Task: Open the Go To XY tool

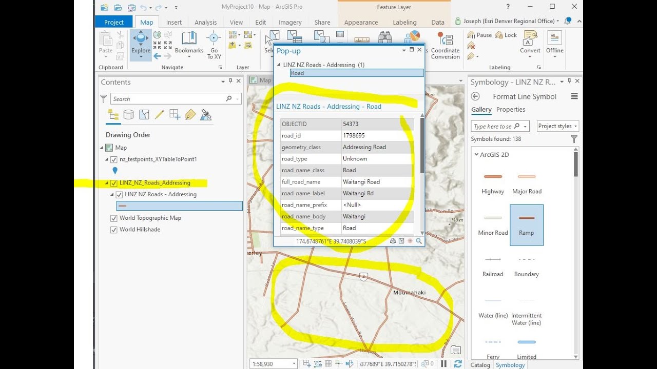Action: coord(214,45)
